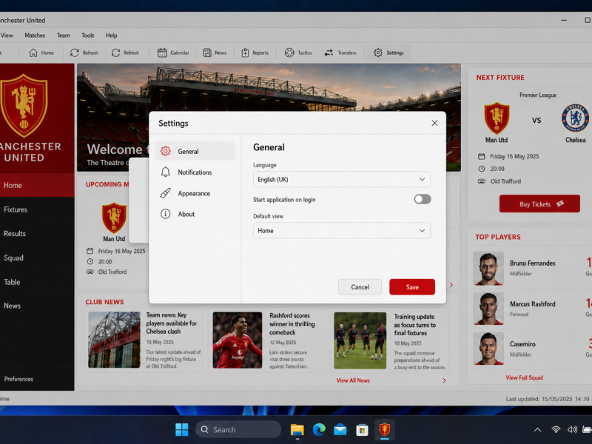Image resolution: width=592 pixels, height=444 pixels.
Task: Open the stadium thumbnail of Team news article
Action: tap(114, 340)
